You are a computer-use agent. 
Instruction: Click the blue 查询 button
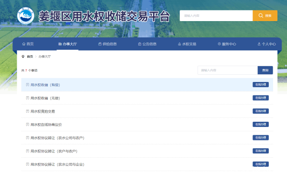(265, 70)
